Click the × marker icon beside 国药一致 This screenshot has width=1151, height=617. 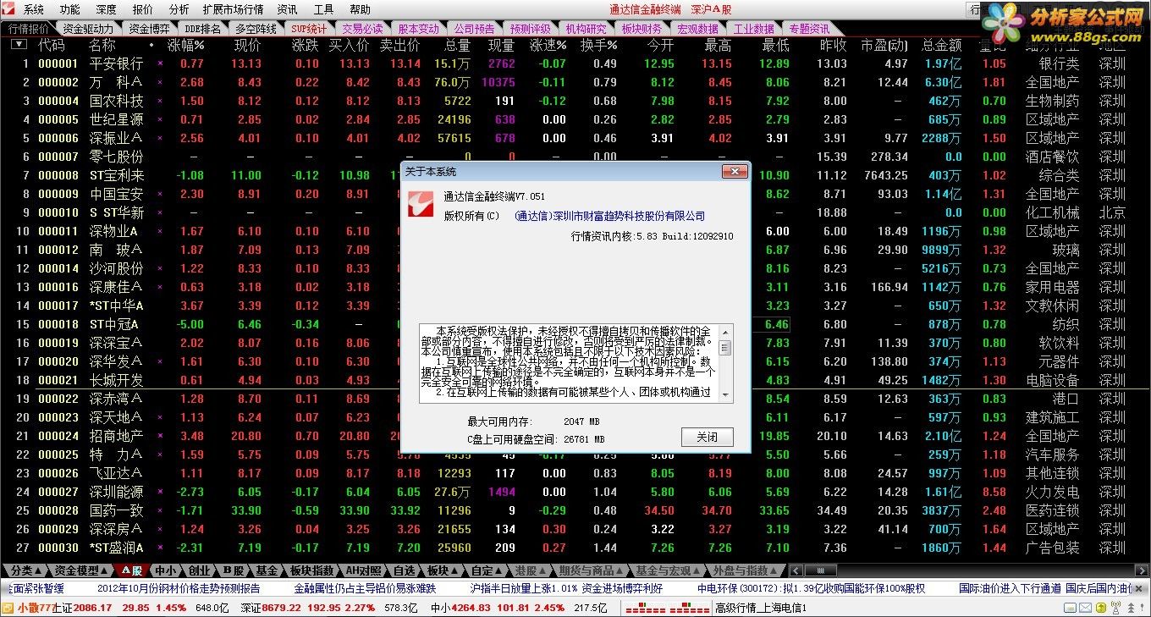tap(160, 510)
